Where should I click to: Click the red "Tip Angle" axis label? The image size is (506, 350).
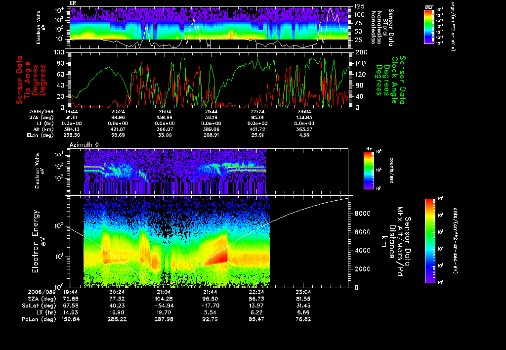(28, 80)
